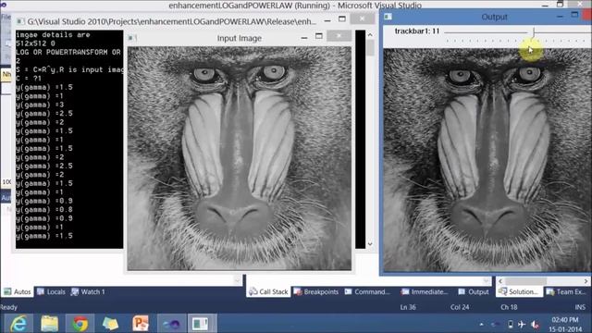Viewport: 592px width, 333px height.
Task: Launch Google Chrome from the taskbar
Action: tap(80, 324)
